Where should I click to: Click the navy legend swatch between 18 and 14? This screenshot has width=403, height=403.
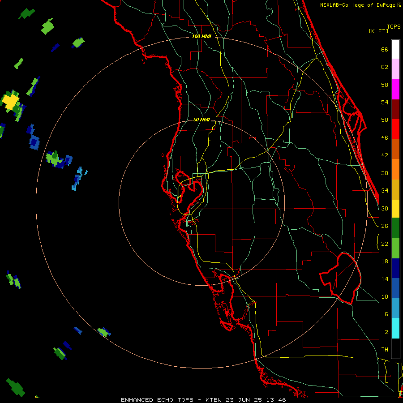pyautogui.click(x=395, y=268)
